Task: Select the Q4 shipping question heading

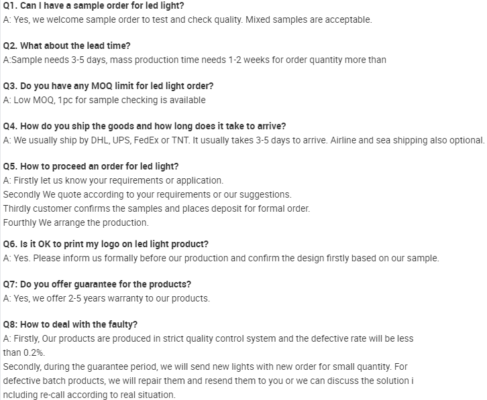Action: point(145,127)
